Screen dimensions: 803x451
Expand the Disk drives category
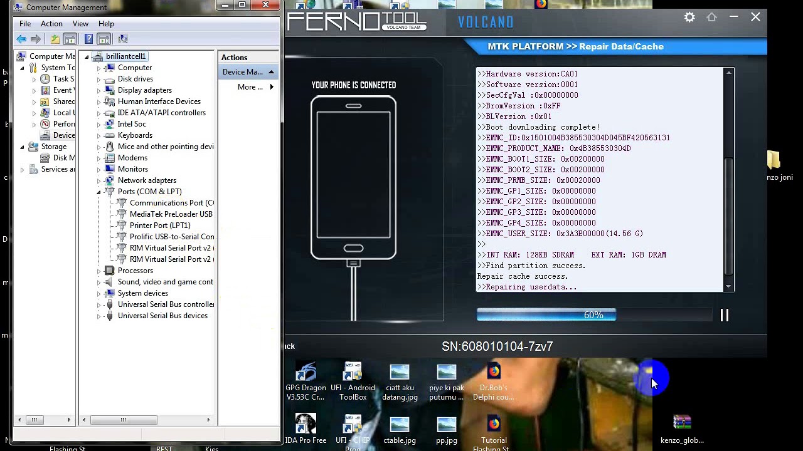pos(98,79)
